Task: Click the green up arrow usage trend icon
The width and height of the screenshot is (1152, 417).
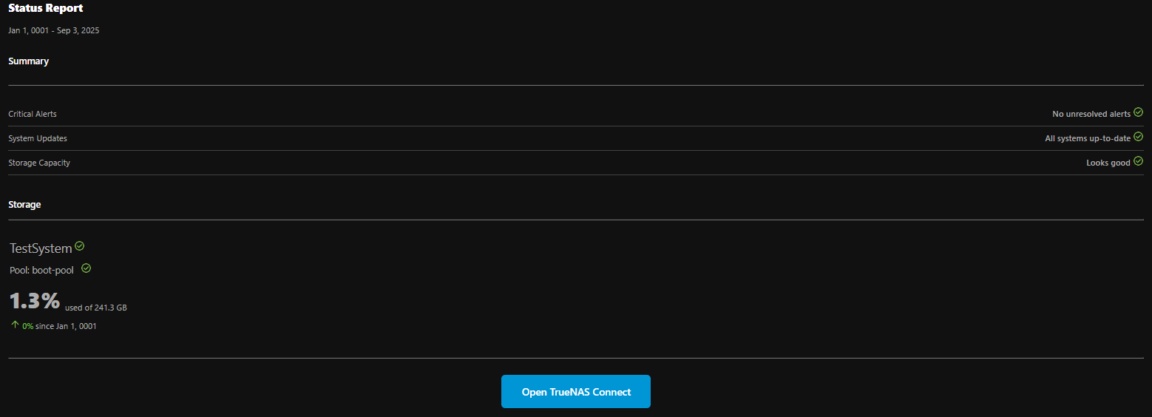Action: [x=15, y=325]
